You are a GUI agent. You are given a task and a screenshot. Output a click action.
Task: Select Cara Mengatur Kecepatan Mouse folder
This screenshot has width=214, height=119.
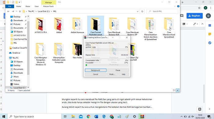(41, 54)
